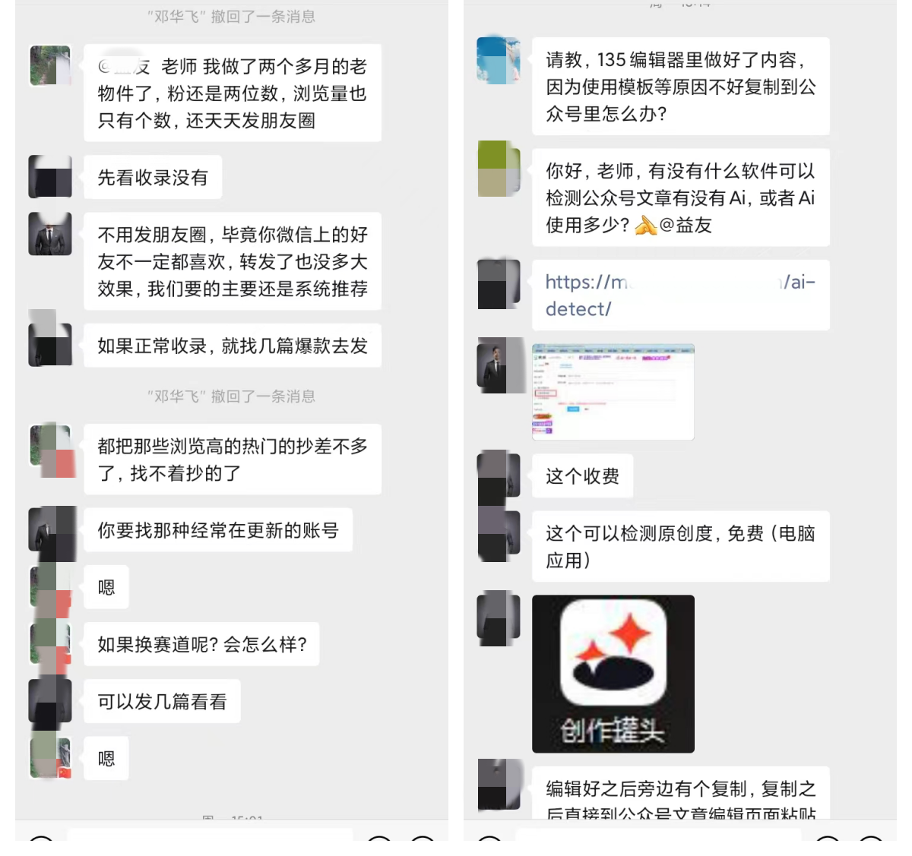Select the '这个收费' message bubble
The width and height of the screenshot is (912, 856).
(x=582, y=476)
